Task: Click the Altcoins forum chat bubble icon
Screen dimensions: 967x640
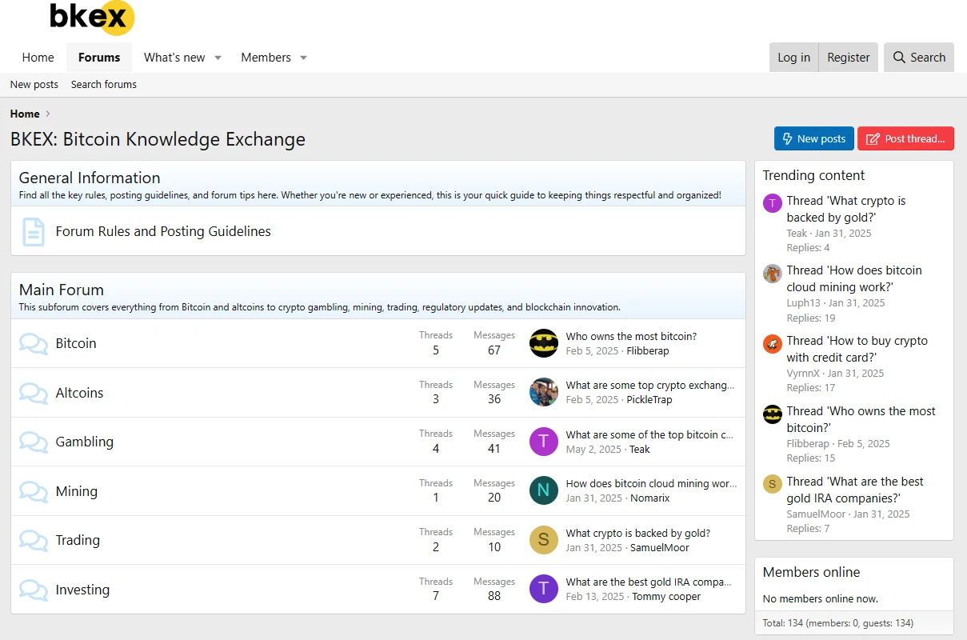Action: click(x=34, y=393)
